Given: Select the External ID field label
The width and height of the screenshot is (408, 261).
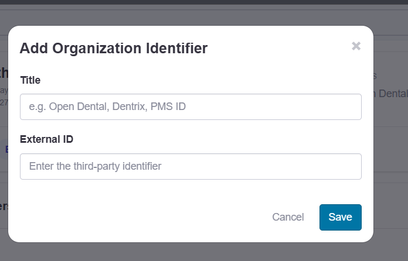Looking at the screenshot, I should (46, 139).
